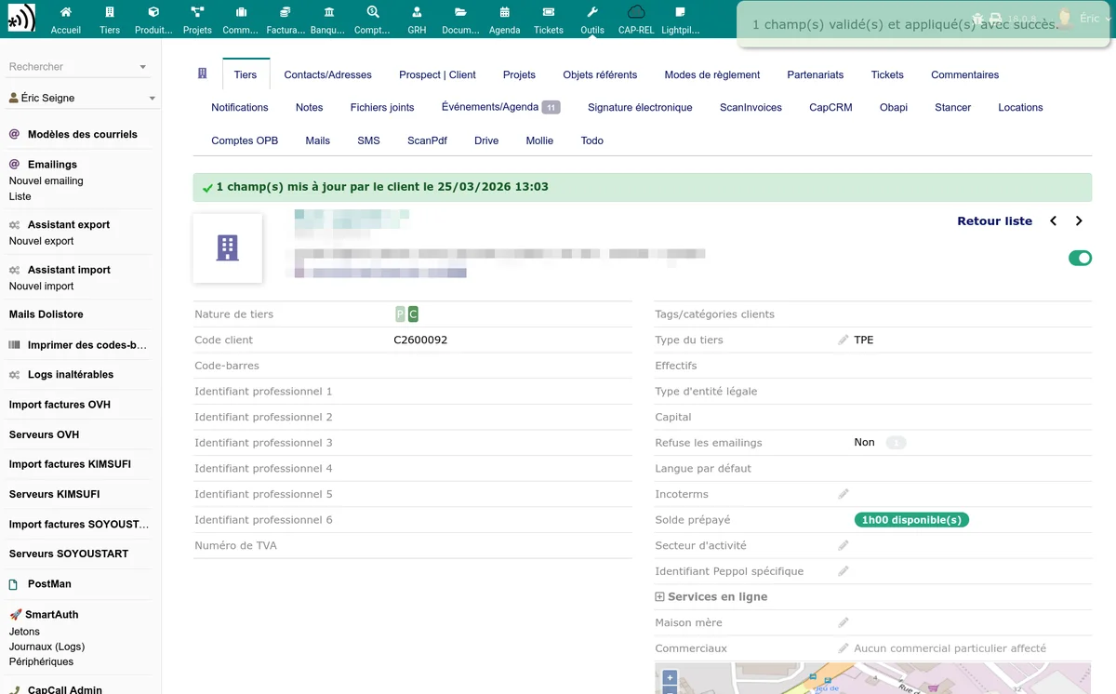Open the Rechercher search dropdown
This screenshot has height=694, width=1116.
click(x=78, y=67)
